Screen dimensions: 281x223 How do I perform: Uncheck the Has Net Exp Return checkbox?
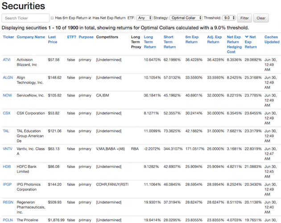(x=90, y=18)
